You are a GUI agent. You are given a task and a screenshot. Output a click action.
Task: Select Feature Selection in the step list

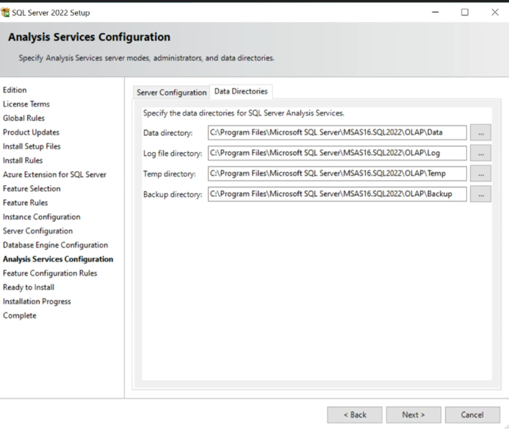pyautogui.click(x=32, y=189)
